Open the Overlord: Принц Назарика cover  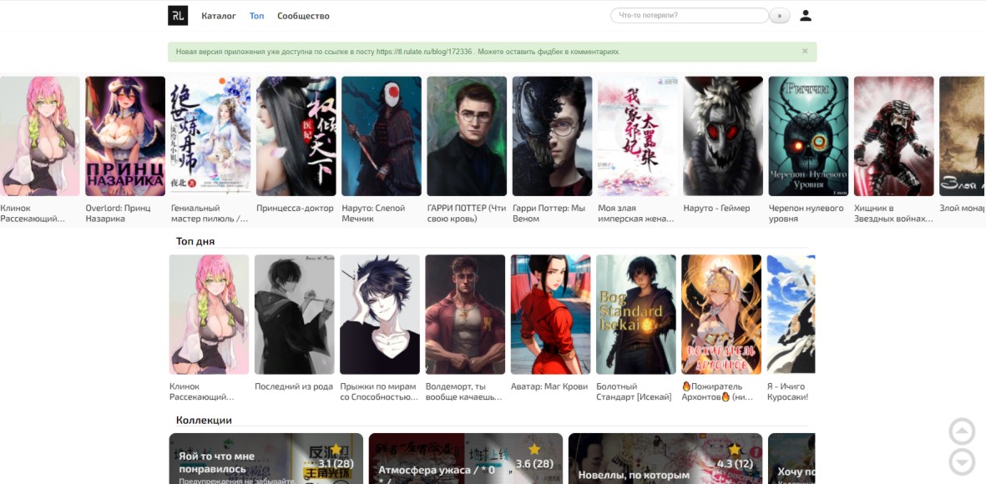(x=125, y=136)
